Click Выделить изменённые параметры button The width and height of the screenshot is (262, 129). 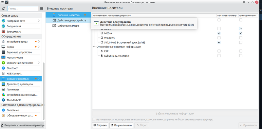(x=23, y=125)
